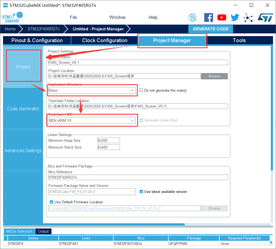Toggle Use Default Firmware Location checkbox
This screenshot has height=249, width=276.
(51, 202)
